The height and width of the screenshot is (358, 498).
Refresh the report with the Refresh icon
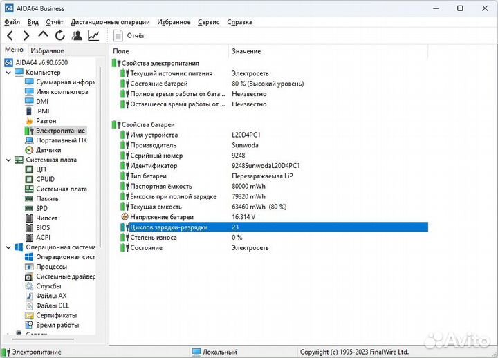click(59, 35)
